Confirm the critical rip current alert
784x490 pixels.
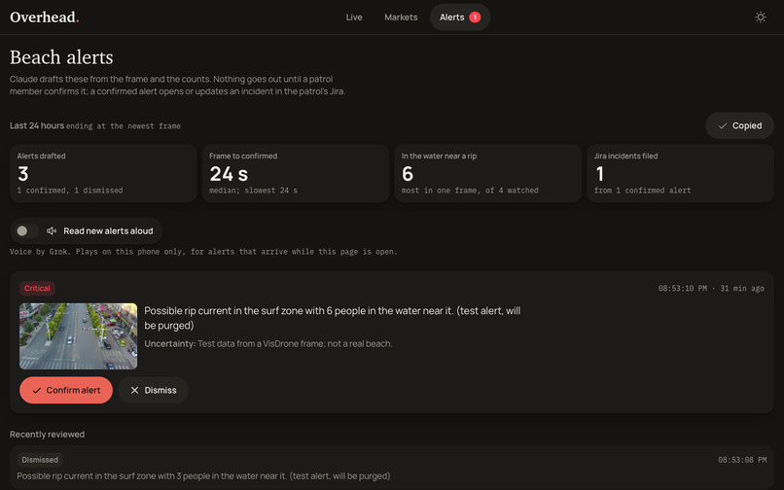66,390
